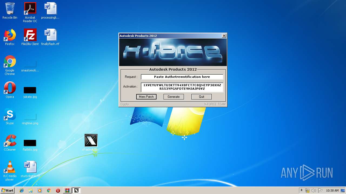The image size is (346, 194).
Task: Select onautomoti... desktop file
Action: [30, 65]
